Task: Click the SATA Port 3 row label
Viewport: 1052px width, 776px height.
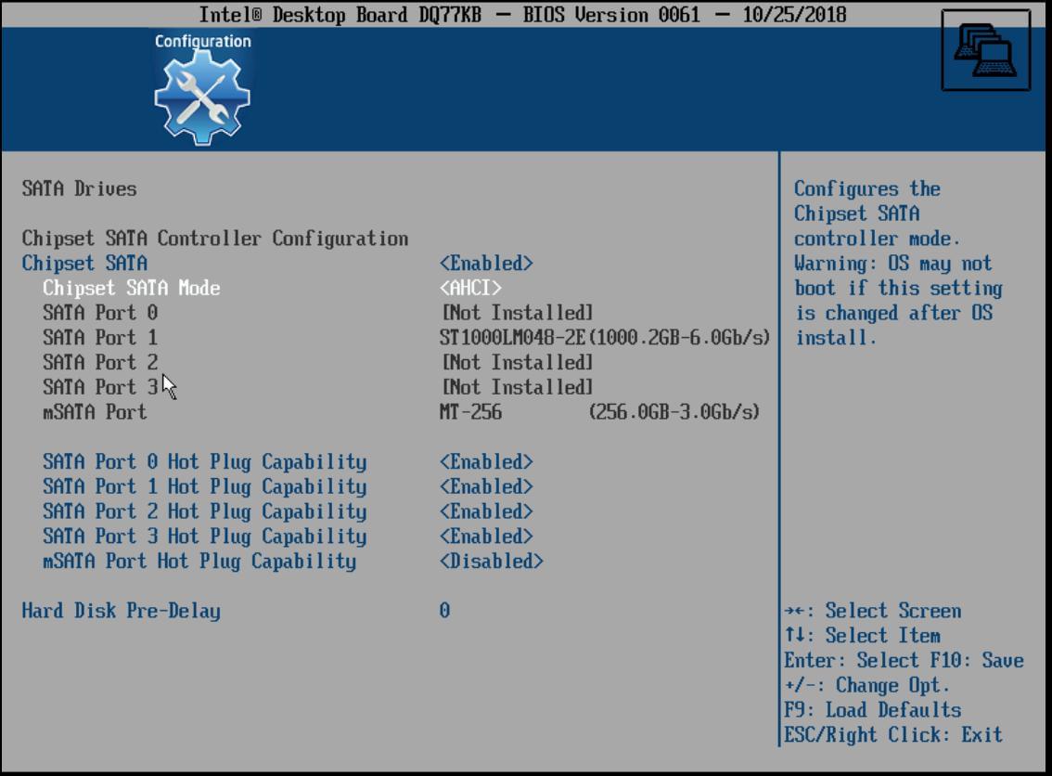Action: pyautogui.click(x=100, y=387)
